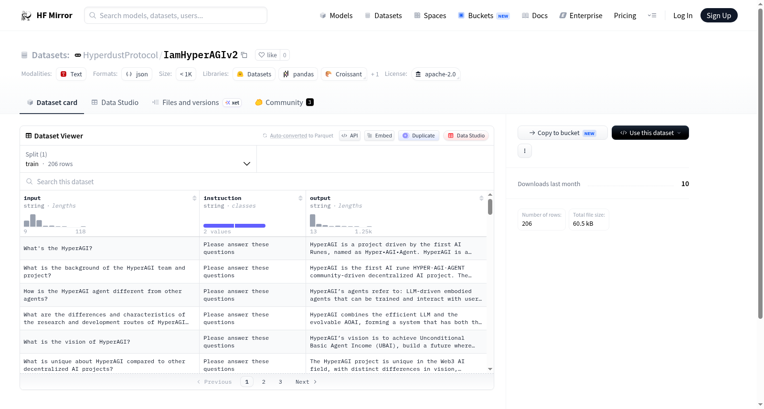
Task: Expand the train split dropdown
Action: (138, 159)
